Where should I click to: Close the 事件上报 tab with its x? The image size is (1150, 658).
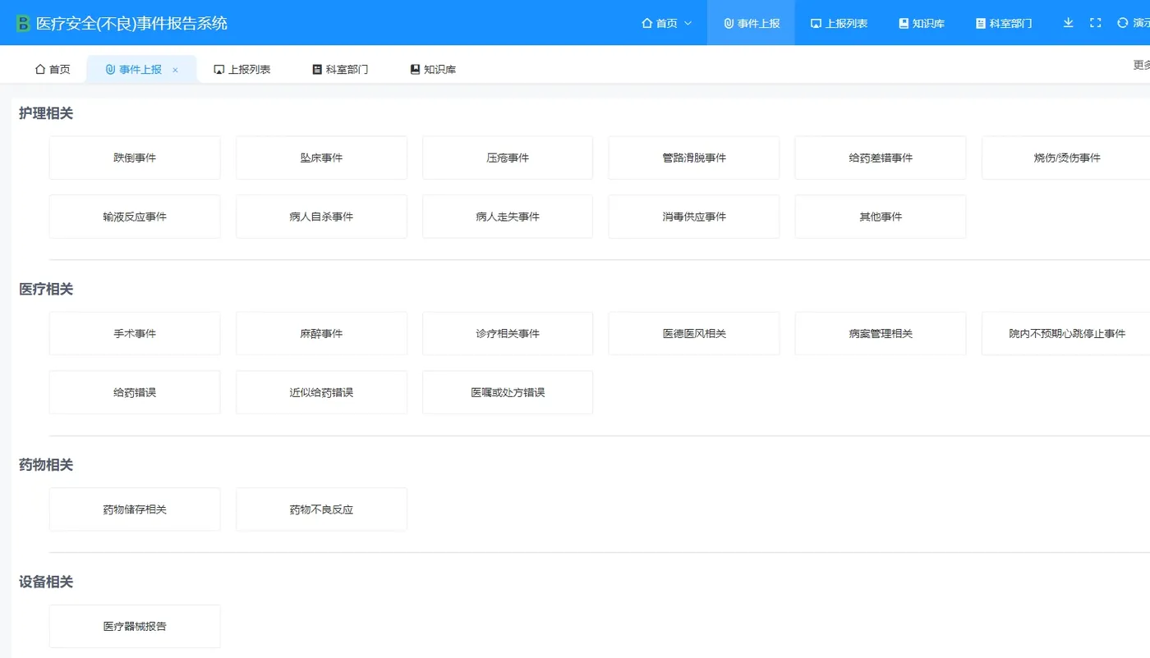173,69
